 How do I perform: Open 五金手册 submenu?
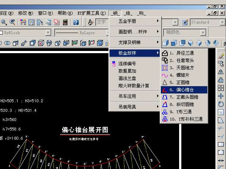pos(135,21)
